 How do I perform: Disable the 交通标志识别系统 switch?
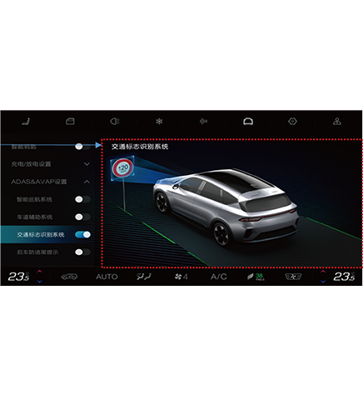(x=82, y=235)
